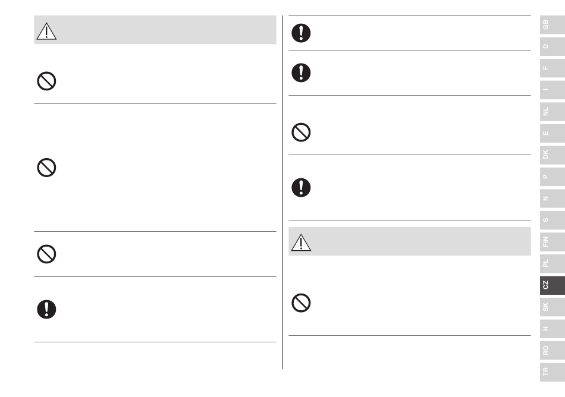Select the RO language tab
The image size is (565, 397).
point(553,351)
